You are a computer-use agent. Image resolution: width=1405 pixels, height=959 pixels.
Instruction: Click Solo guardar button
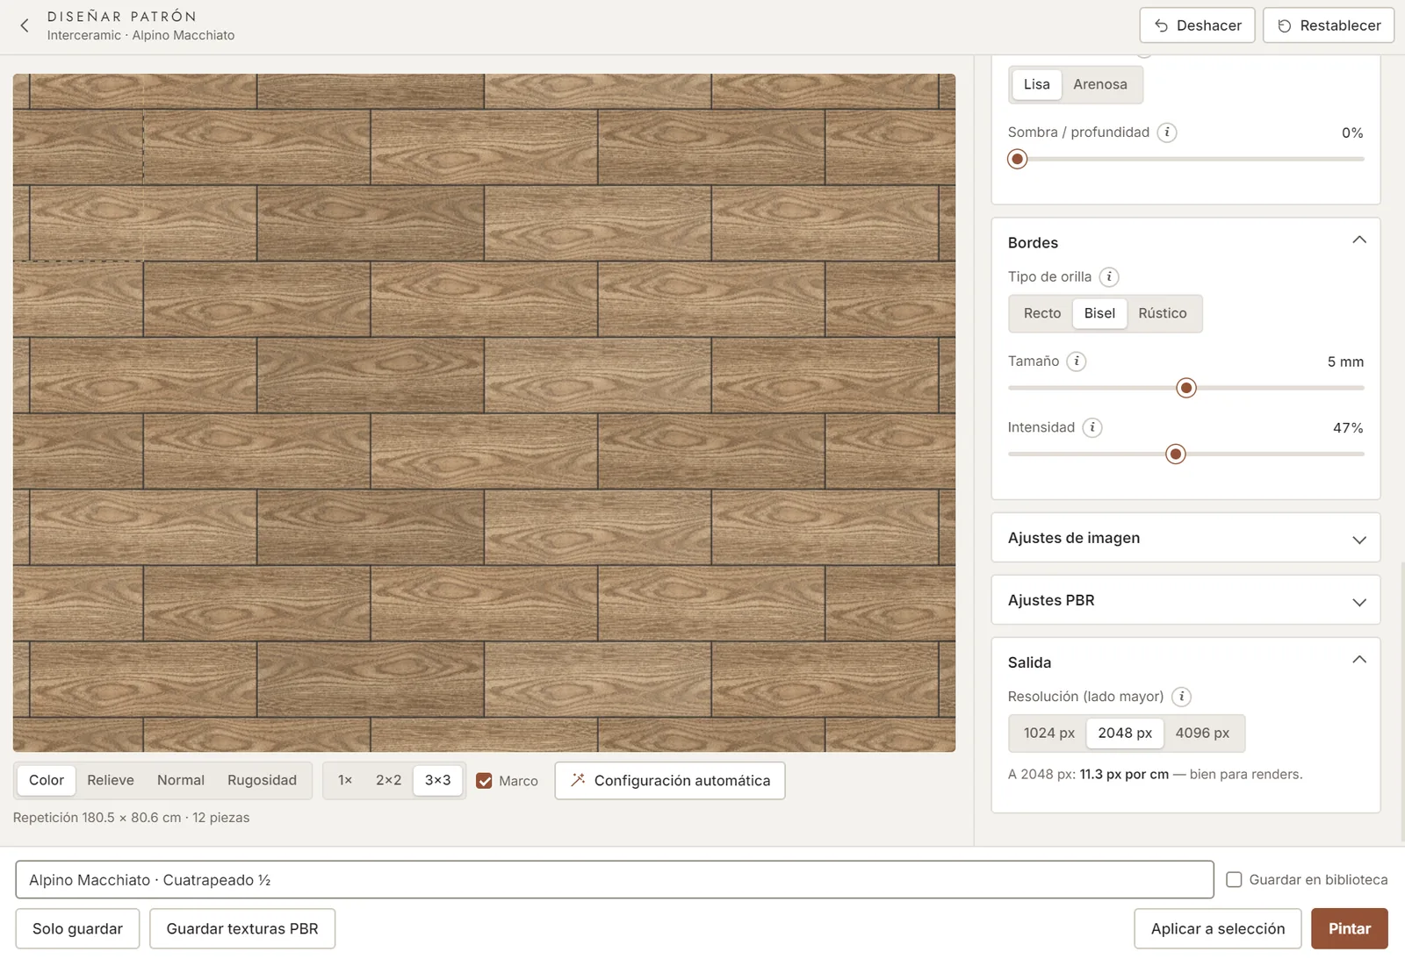77,928
